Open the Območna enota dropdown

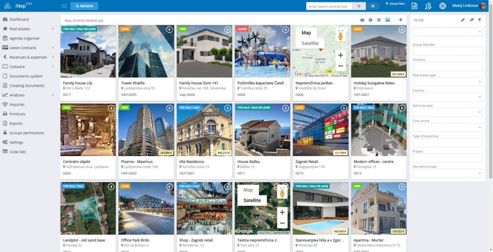447,173
